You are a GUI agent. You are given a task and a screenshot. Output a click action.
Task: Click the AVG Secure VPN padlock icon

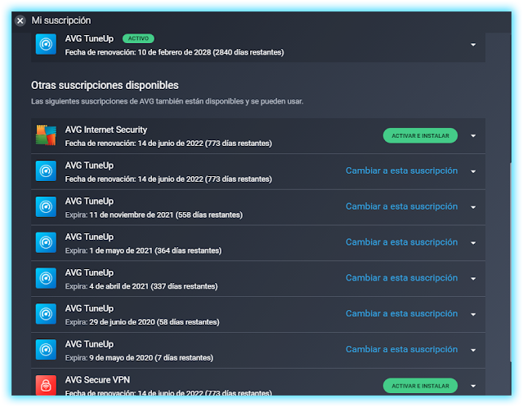tap(46, 385)
